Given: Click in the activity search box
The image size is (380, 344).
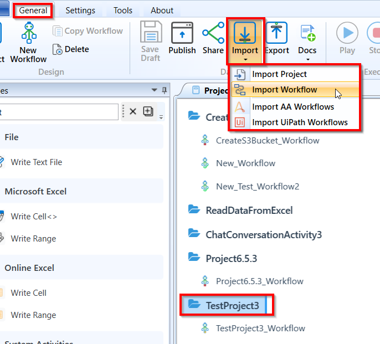Looking at the screenshot, I should coord(59,112).
